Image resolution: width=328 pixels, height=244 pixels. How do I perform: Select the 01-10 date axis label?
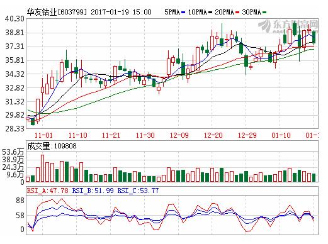point(281,135)
